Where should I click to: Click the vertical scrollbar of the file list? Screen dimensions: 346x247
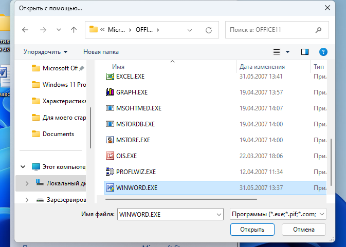pos(331,162)
